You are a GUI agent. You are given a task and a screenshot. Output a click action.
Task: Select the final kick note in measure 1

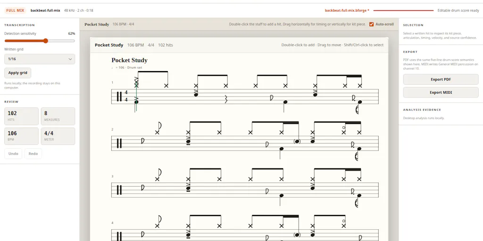tap(359, 102)
